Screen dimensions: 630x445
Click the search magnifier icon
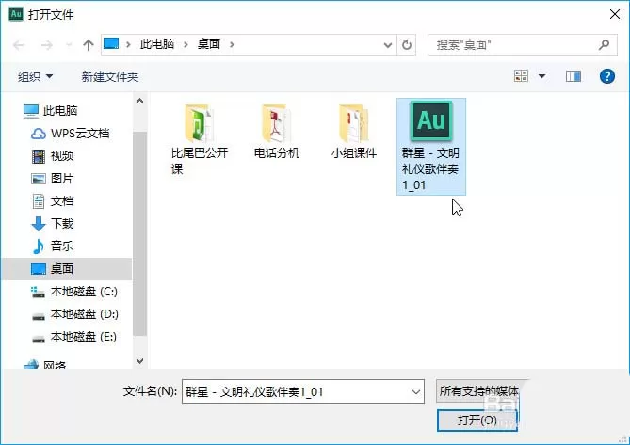604,44
